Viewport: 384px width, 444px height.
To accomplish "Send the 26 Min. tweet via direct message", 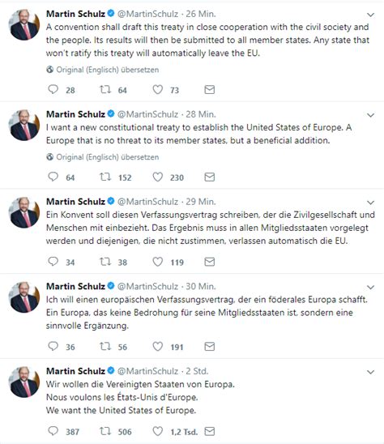I will [x=210, y=90].
